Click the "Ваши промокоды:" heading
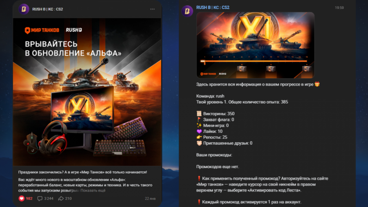368x207 pixels. [214, 155]
